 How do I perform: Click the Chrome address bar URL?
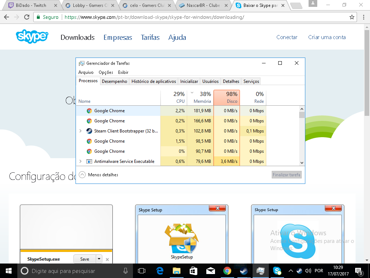154,17
